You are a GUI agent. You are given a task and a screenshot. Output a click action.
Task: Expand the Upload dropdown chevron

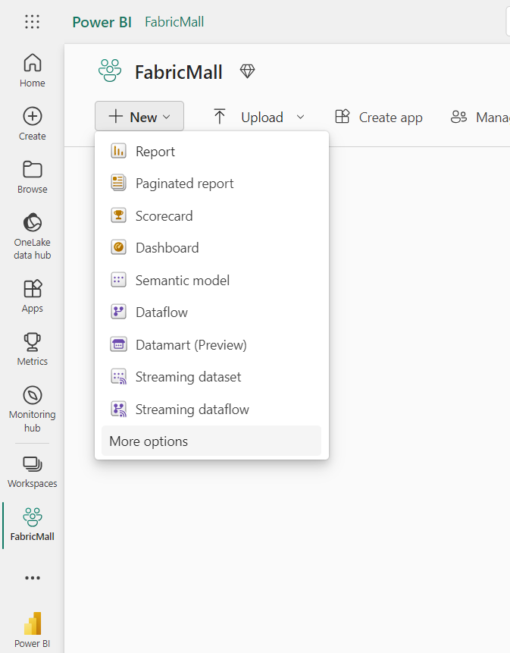click(300, 117)
